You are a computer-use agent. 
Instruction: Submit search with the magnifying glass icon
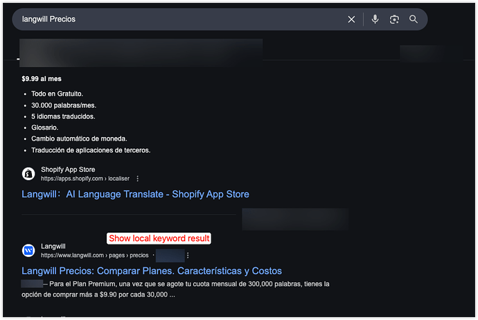click(x=414, y=19)
